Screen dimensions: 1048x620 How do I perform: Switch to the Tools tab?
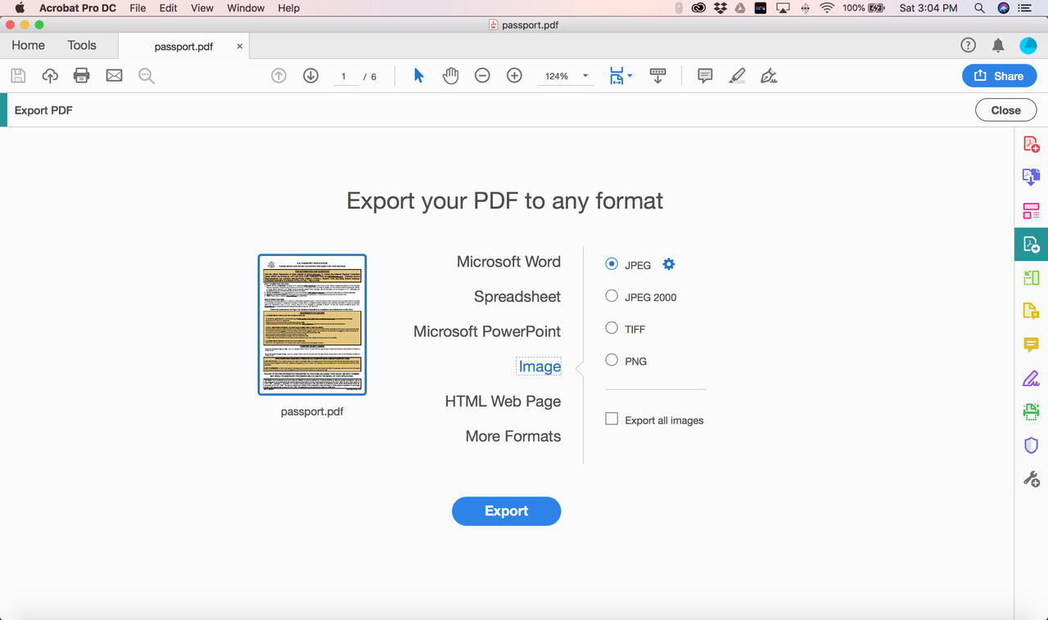[x=82, y=45]
